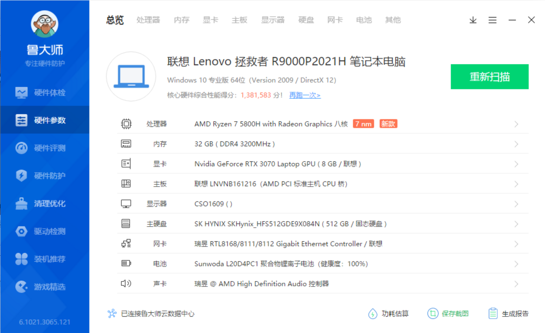Click 32 GB ( DDR4 3200MHz ) text
The image size is (545, 333).
click(235, 144)
